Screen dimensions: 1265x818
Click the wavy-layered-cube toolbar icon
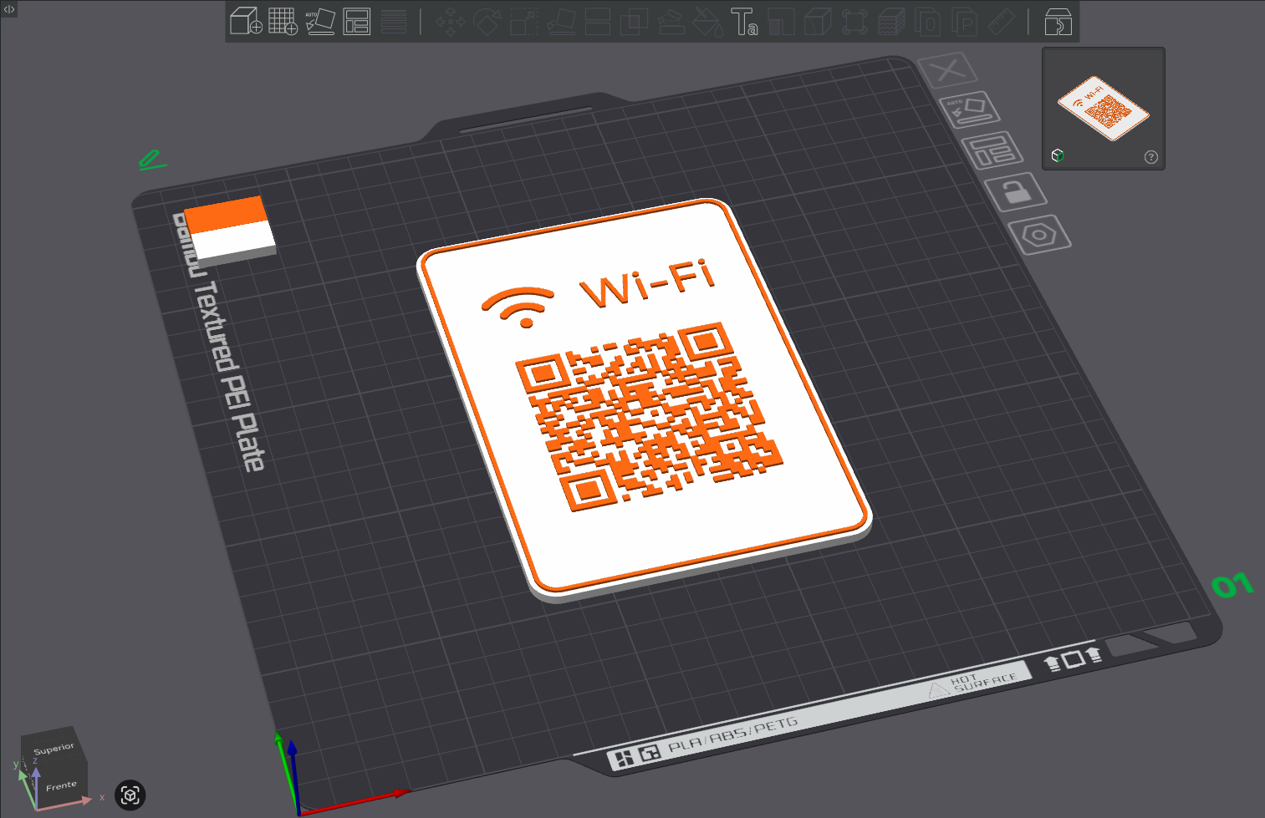coord(891,21)
